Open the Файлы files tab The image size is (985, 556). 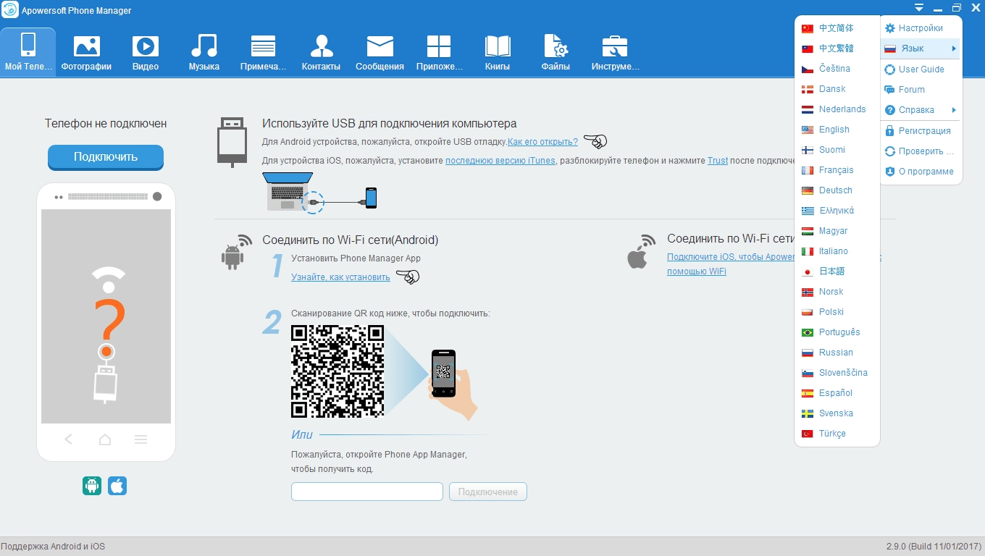click(556, 52)
